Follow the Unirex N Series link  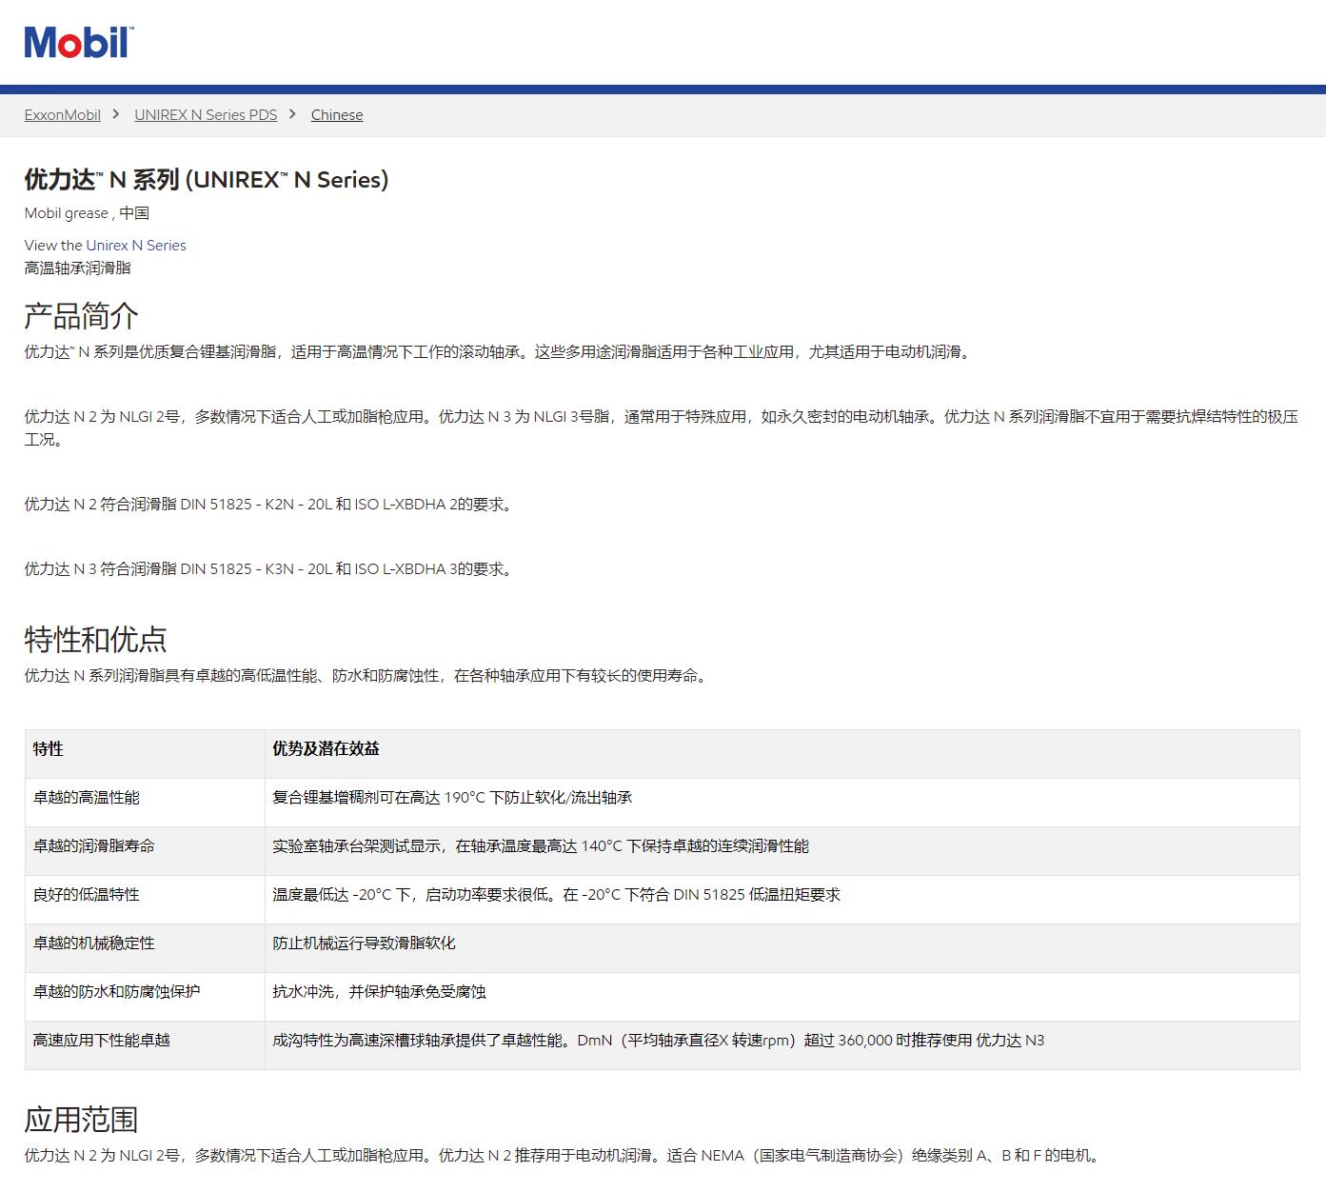point(136,246)
